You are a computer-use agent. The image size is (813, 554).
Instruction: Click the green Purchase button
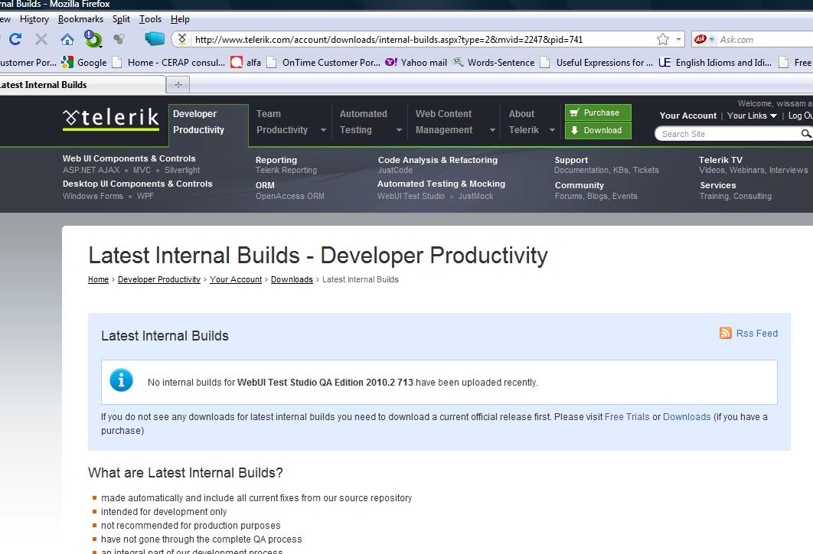click(598, 112)
